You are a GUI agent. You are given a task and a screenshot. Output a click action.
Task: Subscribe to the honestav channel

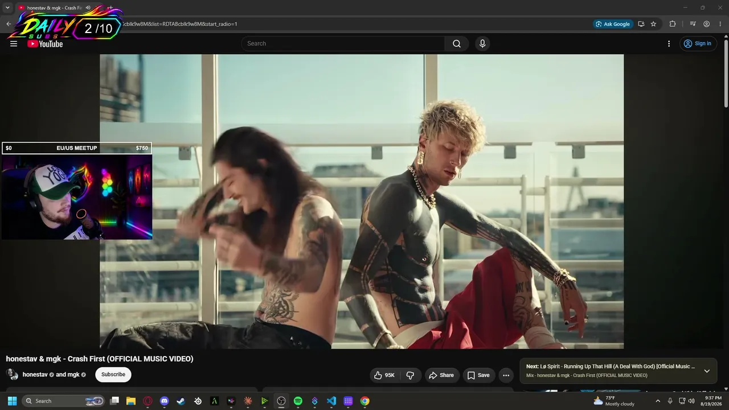pos(113,375)
